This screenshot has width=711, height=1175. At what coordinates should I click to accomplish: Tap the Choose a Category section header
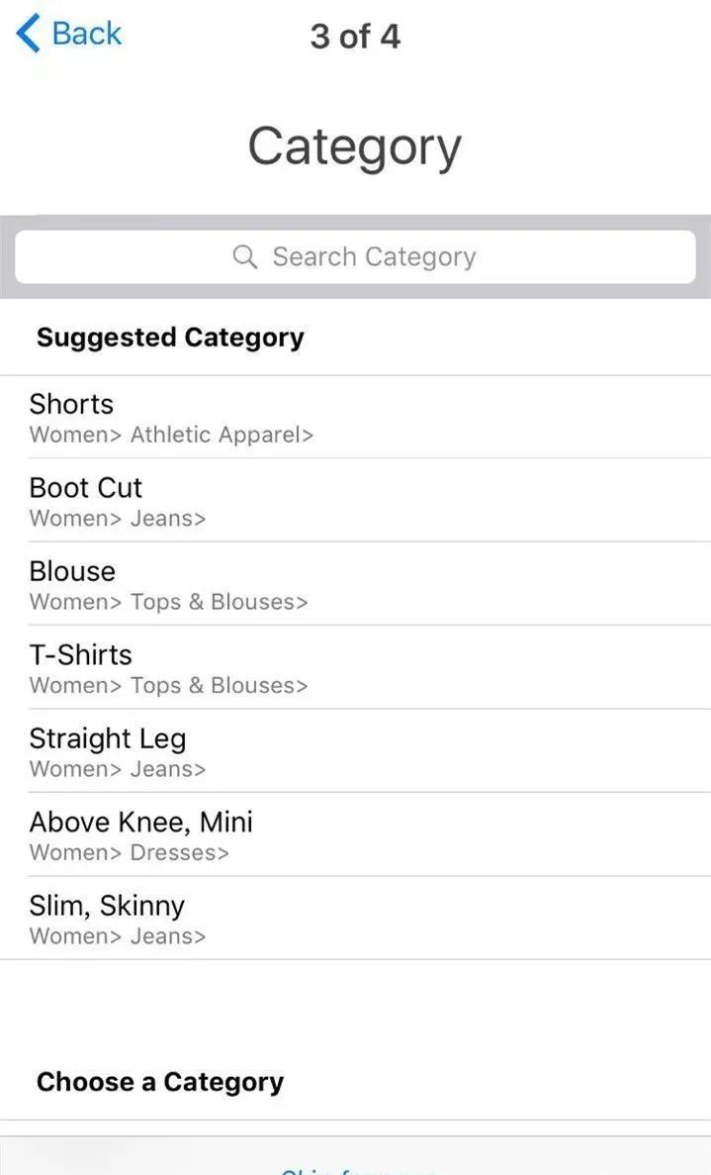coord(160,1082)
